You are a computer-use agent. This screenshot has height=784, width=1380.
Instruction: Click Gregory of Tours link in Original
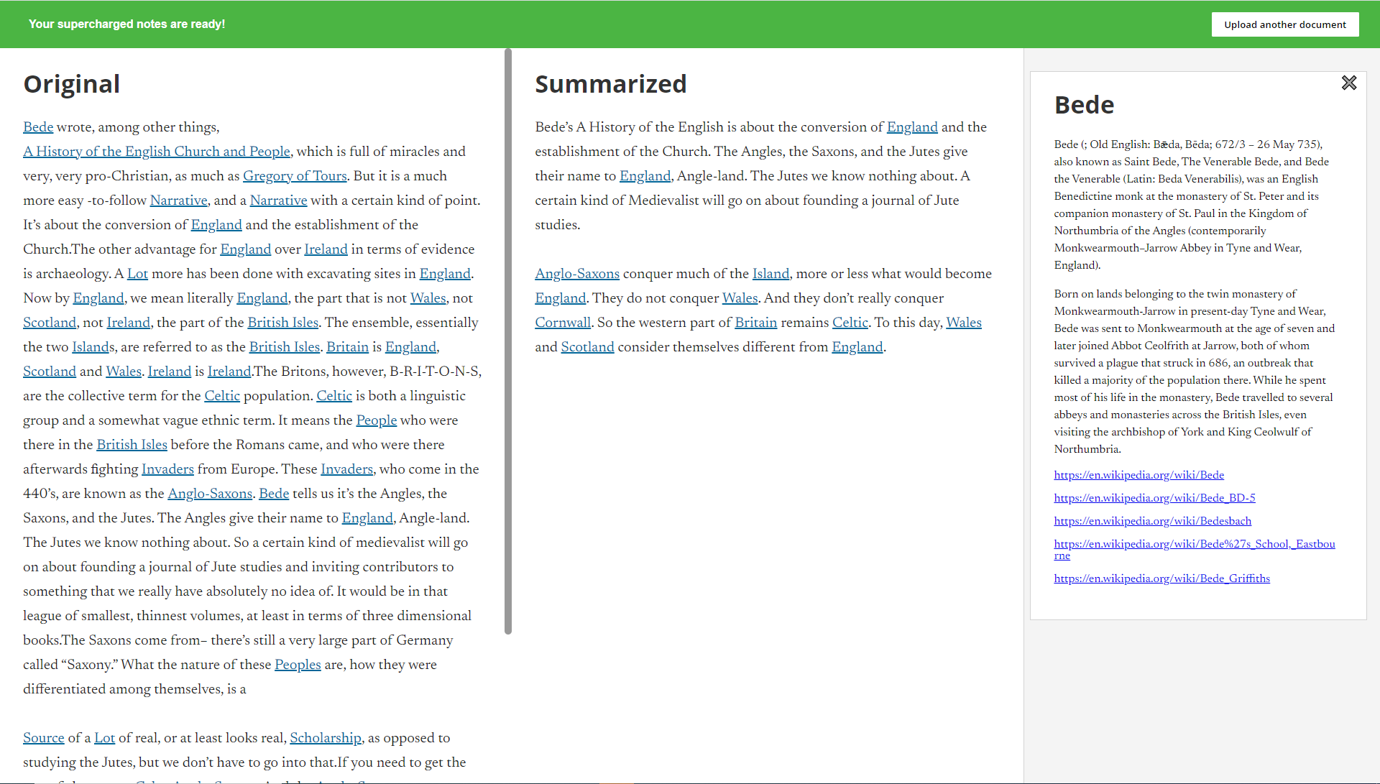[x=295, y=176]
